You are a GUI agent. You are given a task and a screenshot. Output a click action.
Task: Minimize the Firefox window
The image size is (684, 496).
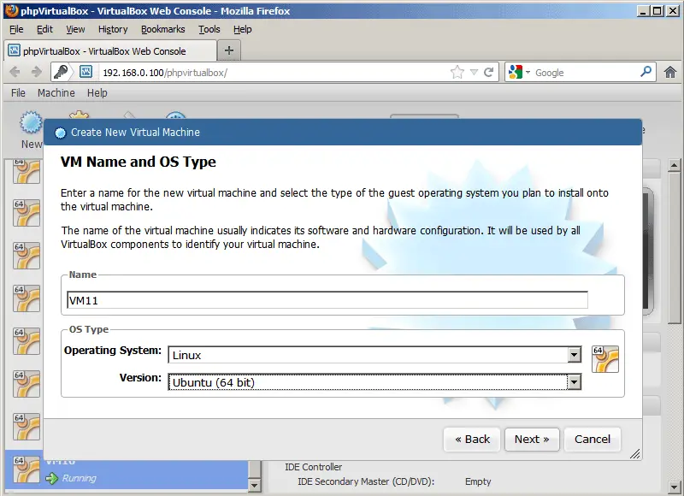pos(642,11)
